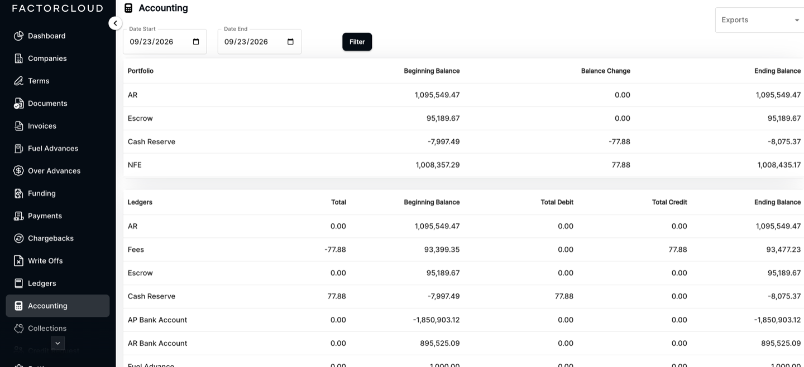Click Fees total value -77.88
The height and width of the screenshot is (367, 804).
coord(335,249)
